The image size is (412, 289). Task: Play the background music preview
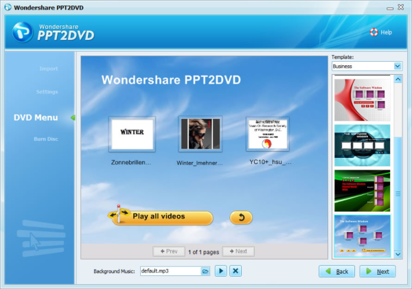point(220,271)
